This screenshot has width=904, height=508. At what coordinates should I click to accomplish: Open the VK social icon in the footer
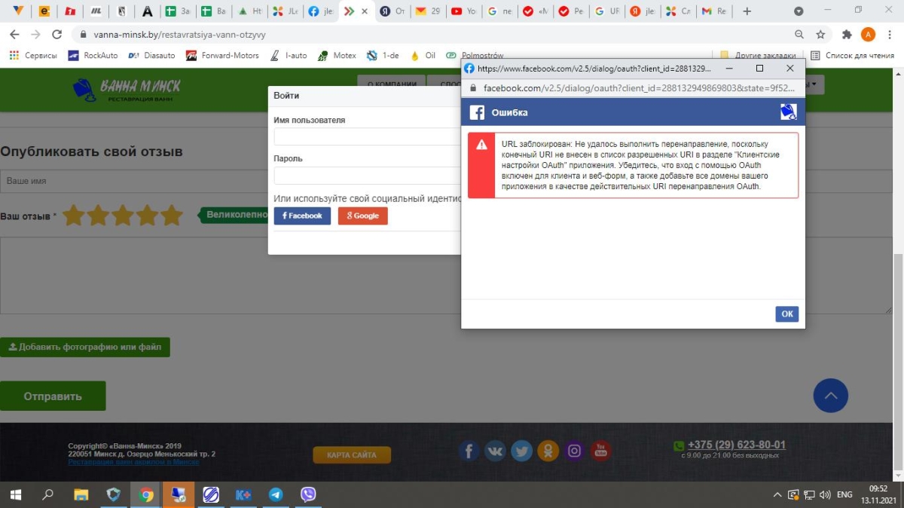495,451
